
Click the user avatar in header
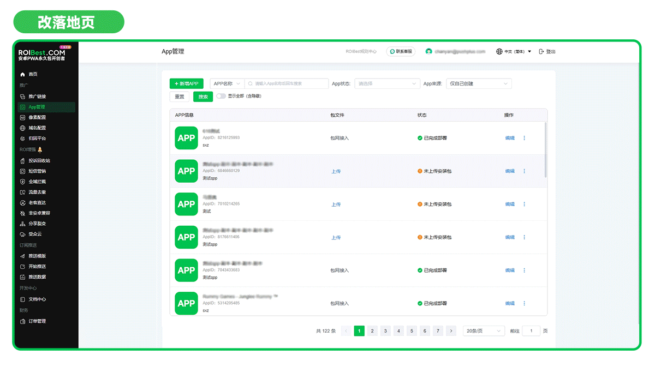(428, 51)
